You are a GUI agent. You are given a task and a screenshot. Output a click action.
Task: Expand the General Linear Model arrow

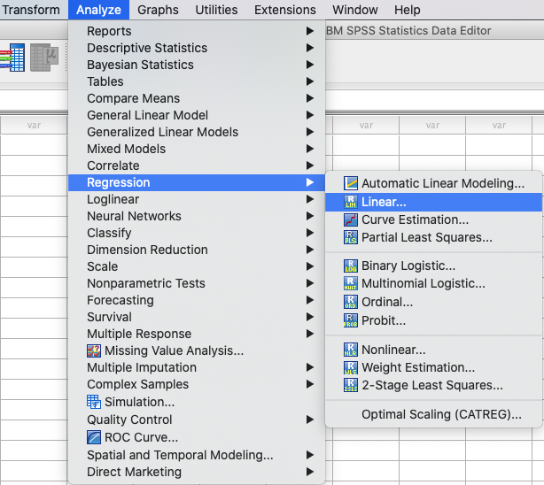[x=310, y=115]
